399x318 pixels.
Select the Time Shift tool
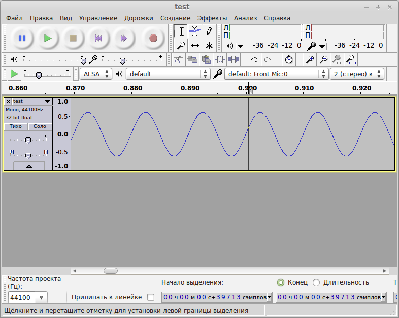pyautogui.click(x=195, y=45)
